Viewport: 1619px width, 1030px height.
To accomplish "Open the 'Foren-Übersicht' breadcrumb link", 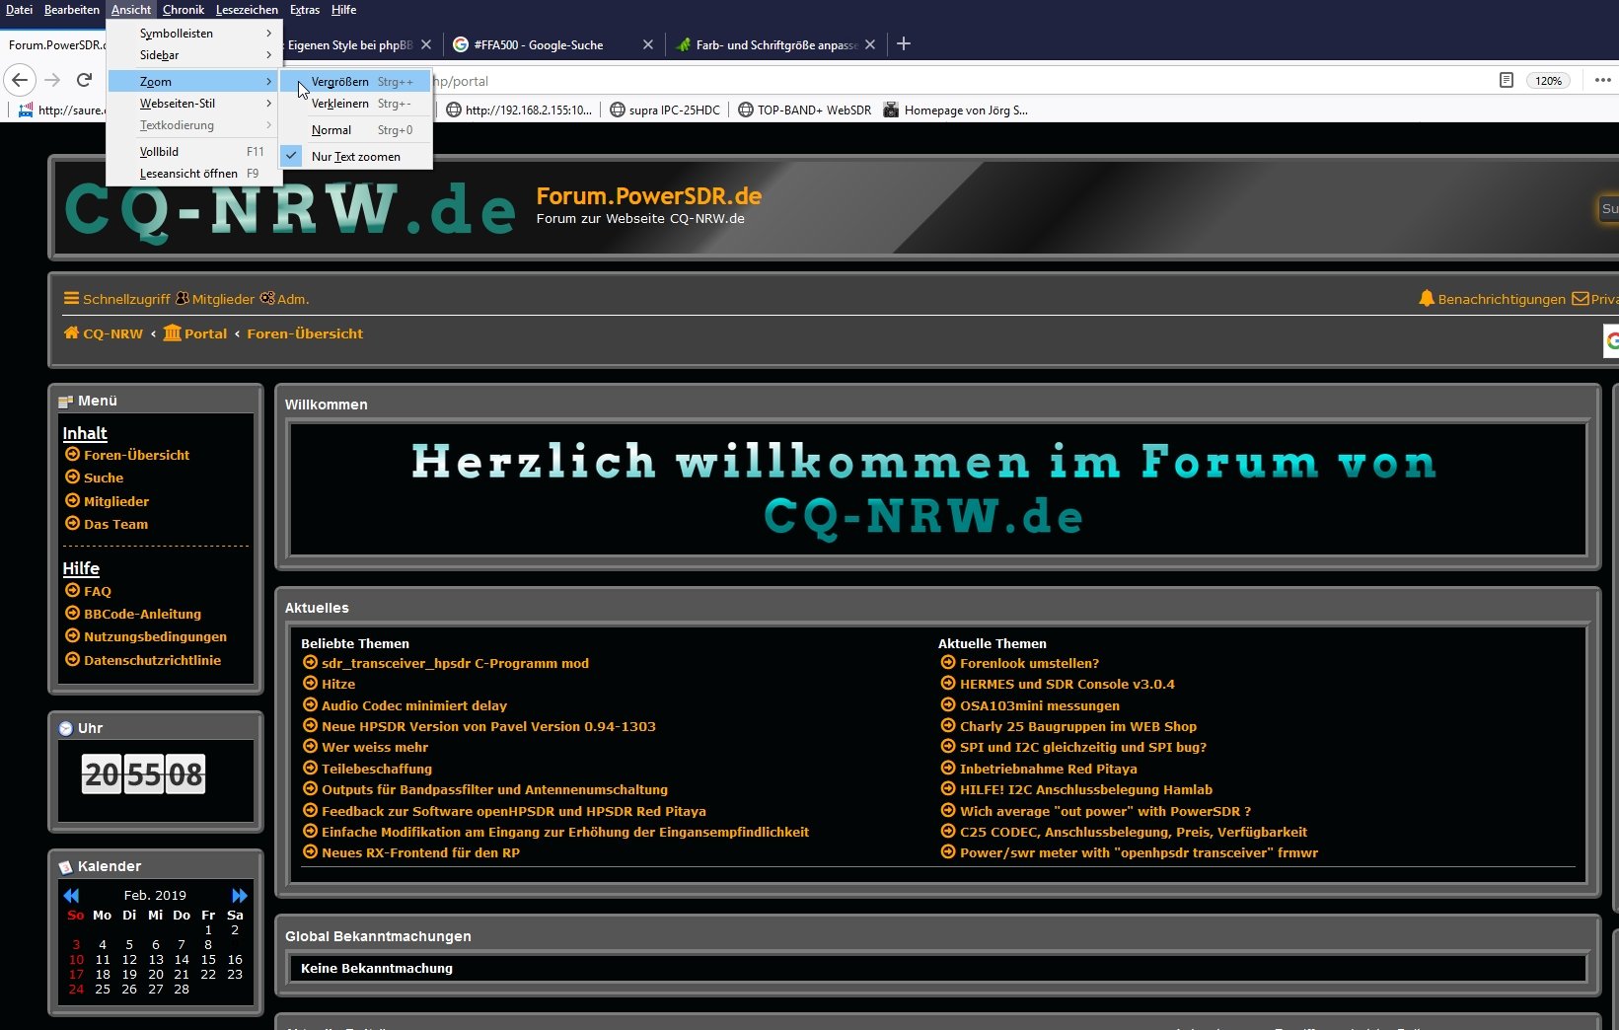I will pos(305,333).
